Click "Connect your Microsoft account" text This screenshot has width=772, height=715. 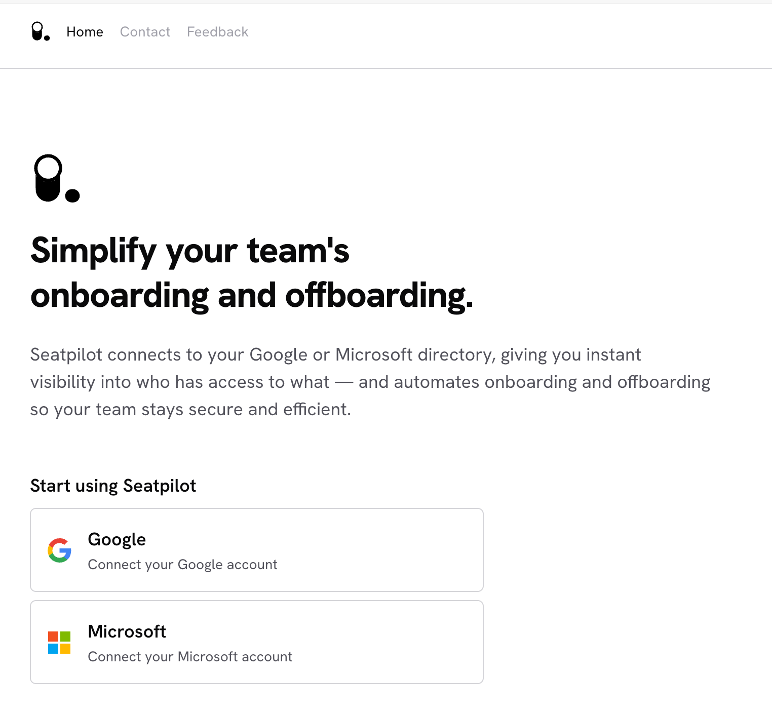[190, 657]
